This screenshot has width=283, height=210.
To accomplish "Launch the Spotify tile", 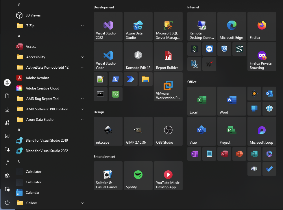I will 138,176.
